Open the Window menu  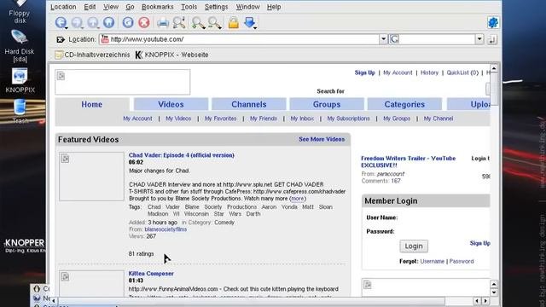coord(247,7)
